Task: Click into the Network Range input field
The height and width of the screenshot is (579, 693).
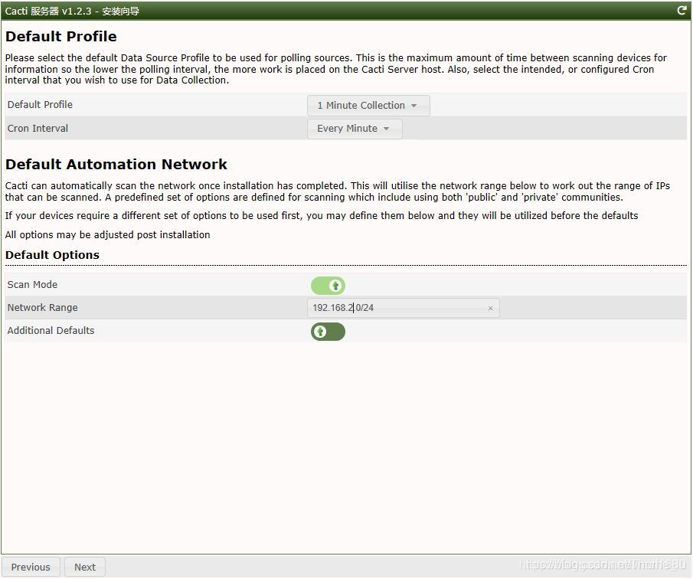Action: point(403,308)
